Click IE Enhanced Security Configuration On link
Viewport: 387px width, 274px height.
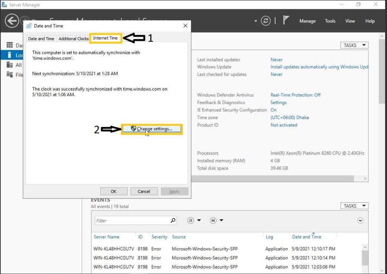[273, 110]
